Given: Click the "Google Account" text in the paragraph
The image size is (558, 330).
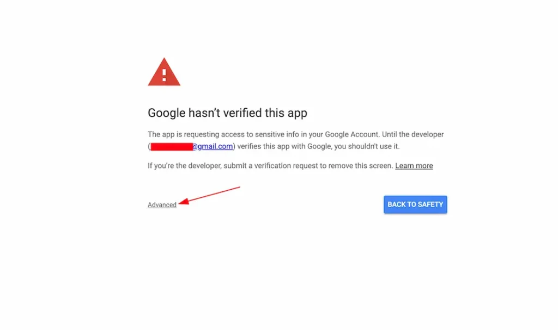Looking at the screenshot, I should (x=350, y=134).
